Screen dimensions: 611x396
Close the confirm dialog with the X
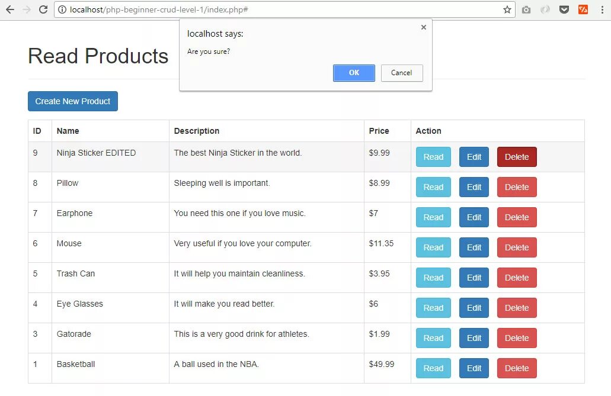point(424,27)
